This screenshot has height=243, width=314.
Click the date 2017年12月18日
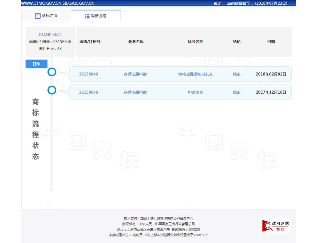[x=271, y=92]
